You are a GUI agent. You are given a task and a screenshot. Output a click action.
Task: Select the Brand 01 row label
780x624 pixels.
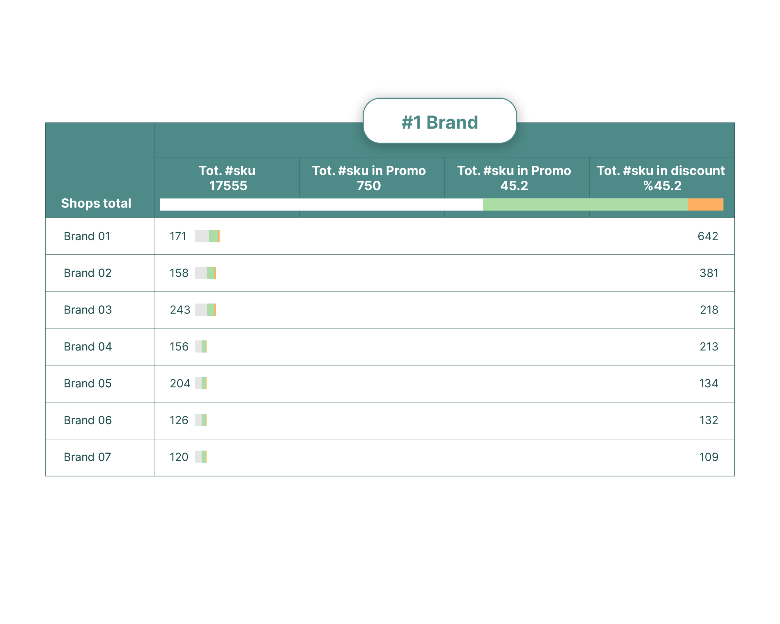click(87, 236)
